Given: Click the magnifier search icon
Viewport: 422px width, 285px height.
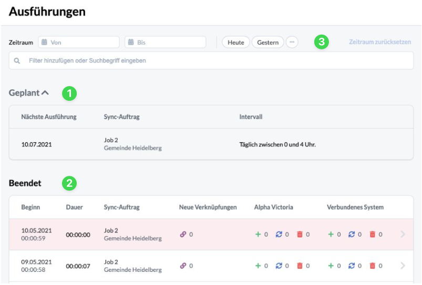Looking at the screenshot, I should [17, 61].
